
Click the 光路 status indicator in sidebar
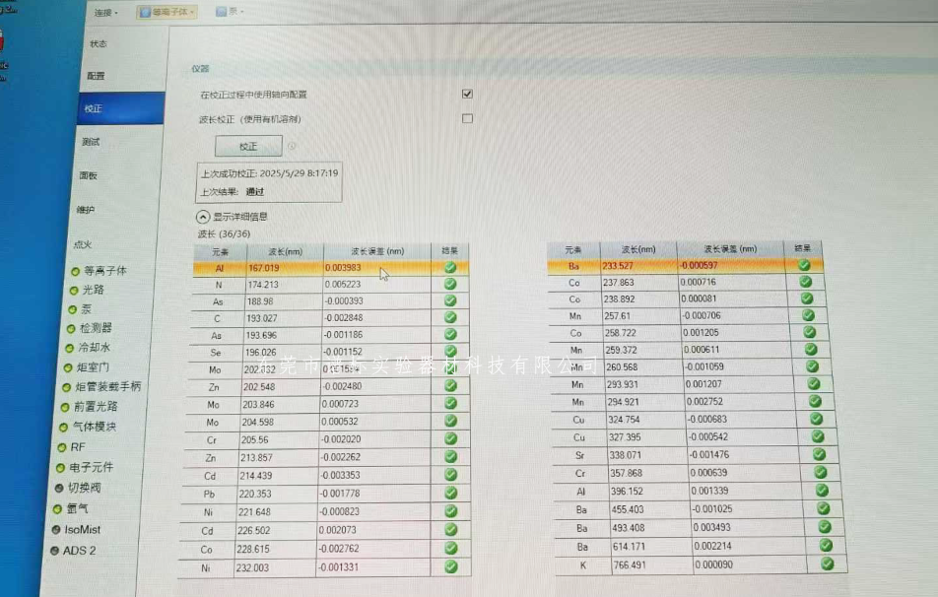click(x=74, y=291)
